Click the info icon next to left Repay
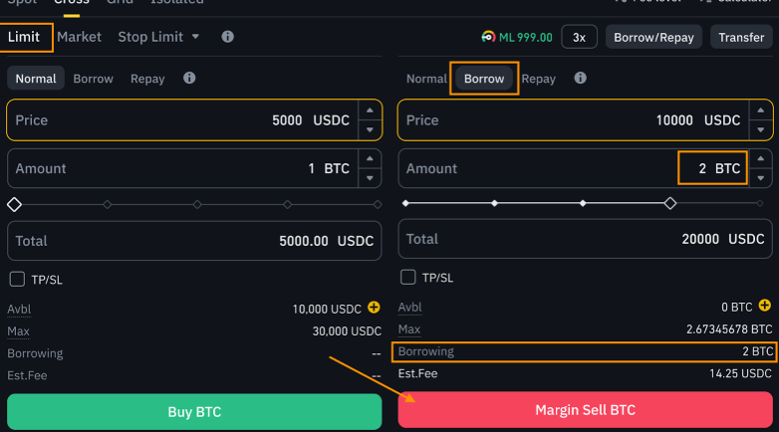This screenshot has height=432, width=779. 189,78
